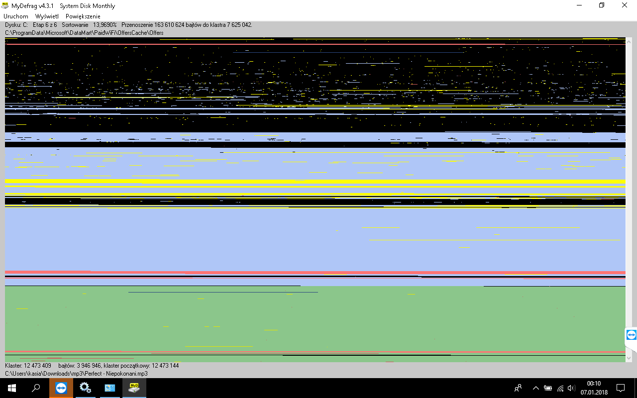The height and width of the screenshot is (398, 637).
Task: Open the Windows Start menu
Action: [12, 388]
